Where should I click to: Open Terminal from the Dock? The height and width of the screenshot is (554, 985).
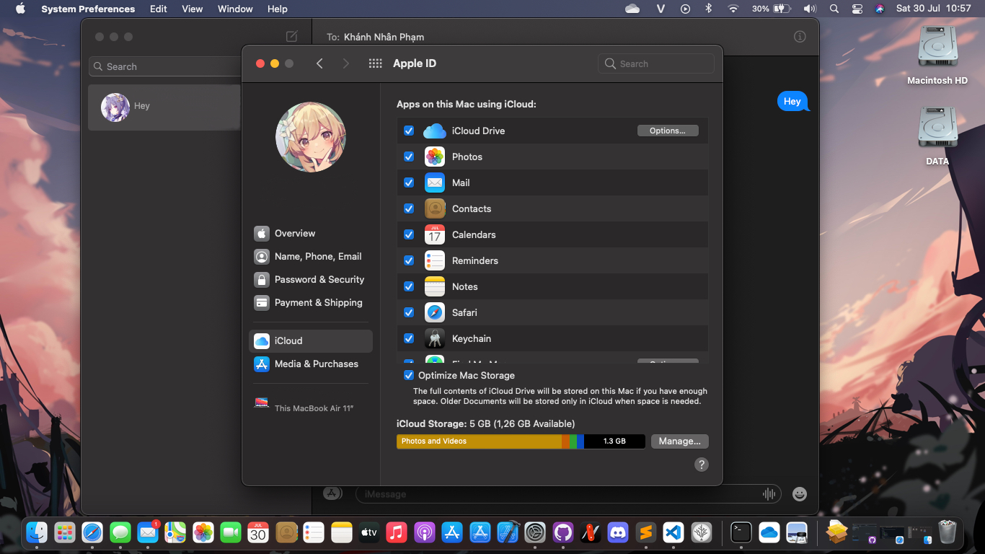tap(741, 533)
